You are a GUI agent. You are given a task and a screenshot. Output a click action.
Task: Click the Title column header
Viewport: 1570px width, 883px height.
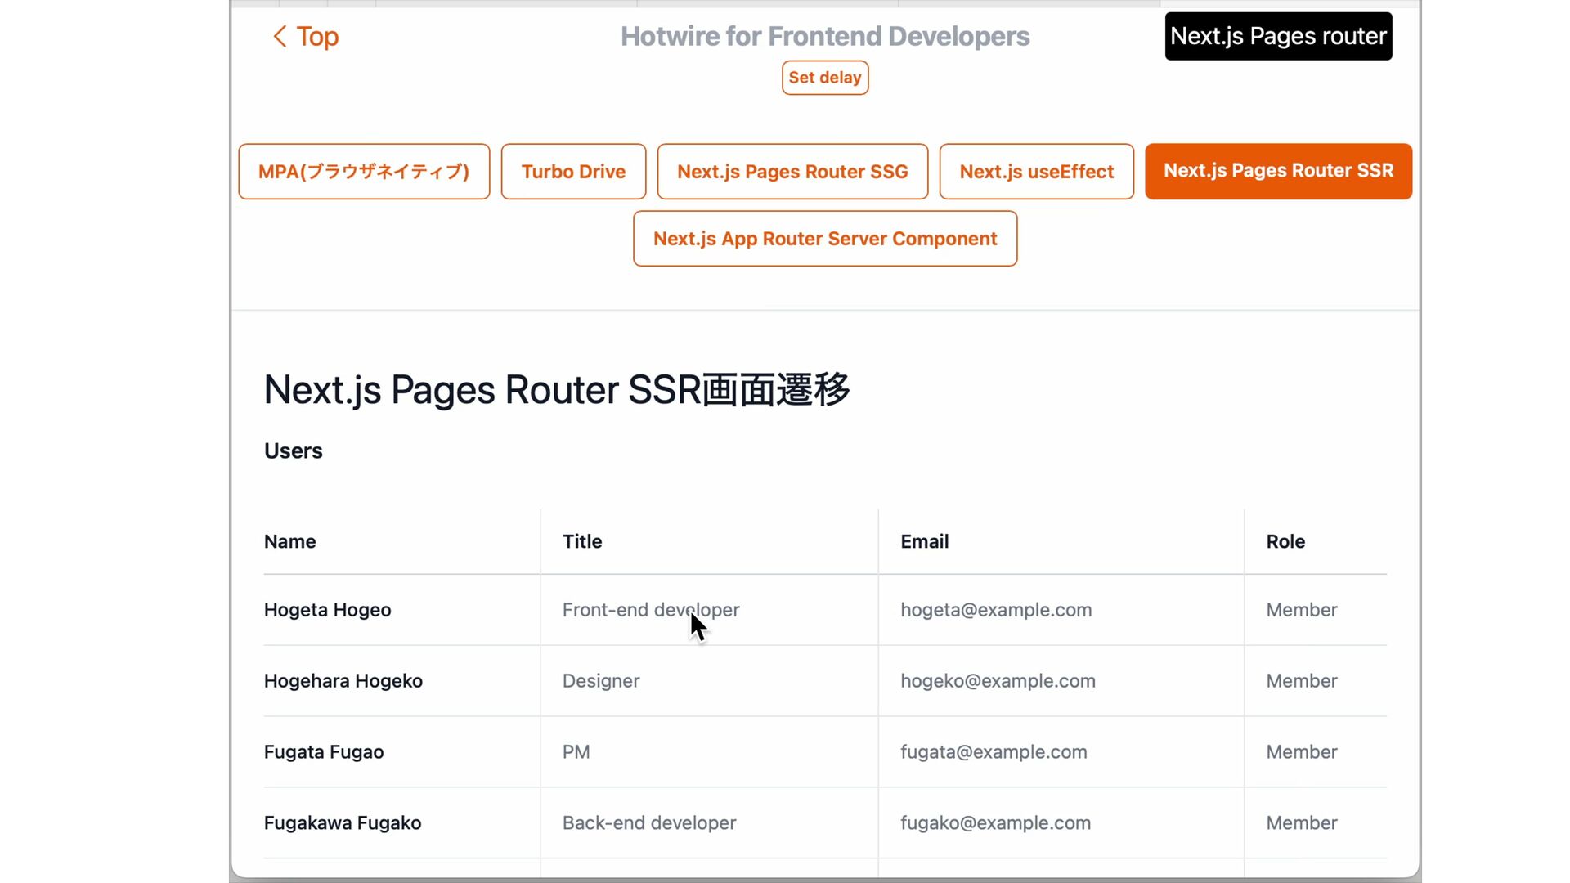[x=582, y=541]
